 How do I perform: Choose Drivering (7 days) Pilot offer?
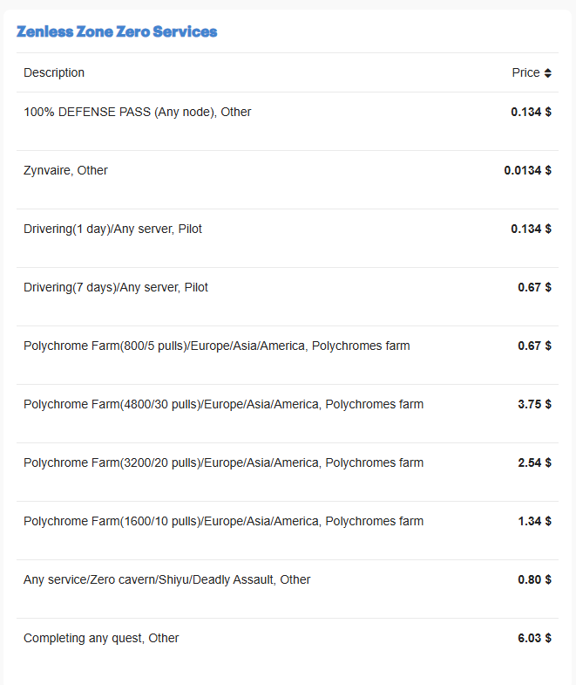click(x=116, y=288)
